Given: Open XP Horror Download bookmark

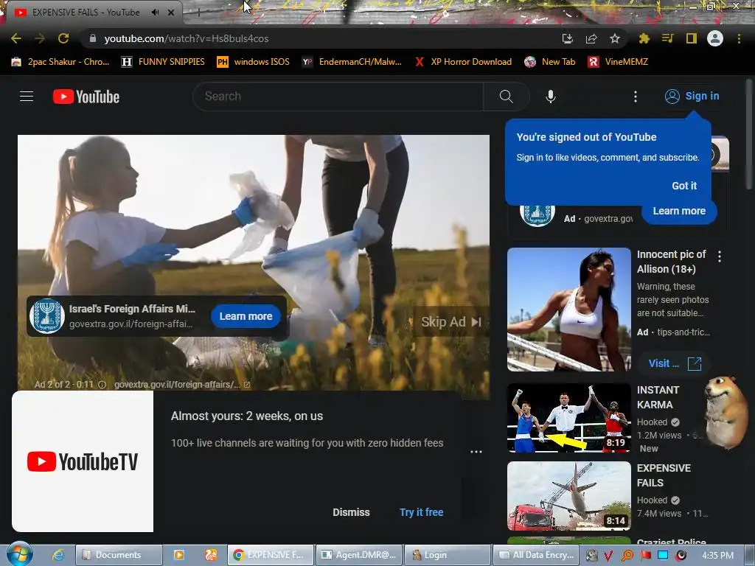Looking at the screenshot, I should click(464, 62).
